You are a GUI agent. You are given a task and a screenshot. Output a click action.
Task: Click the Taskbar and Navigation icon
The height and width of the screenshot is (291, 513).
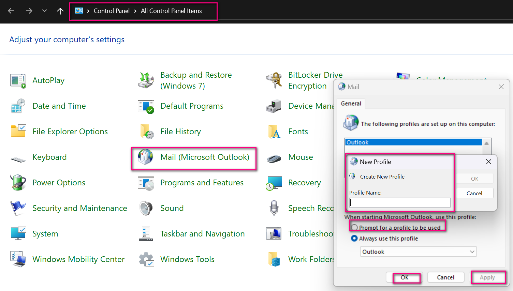[146, 234]
